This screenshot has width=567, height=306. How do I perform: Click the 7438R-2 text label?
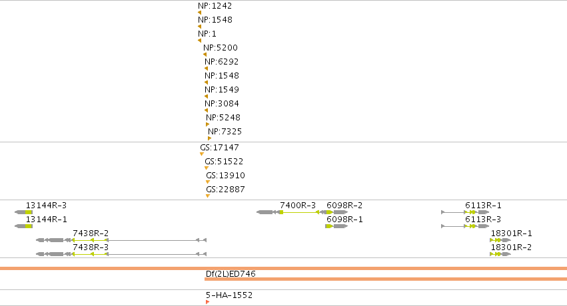(91, 233)
